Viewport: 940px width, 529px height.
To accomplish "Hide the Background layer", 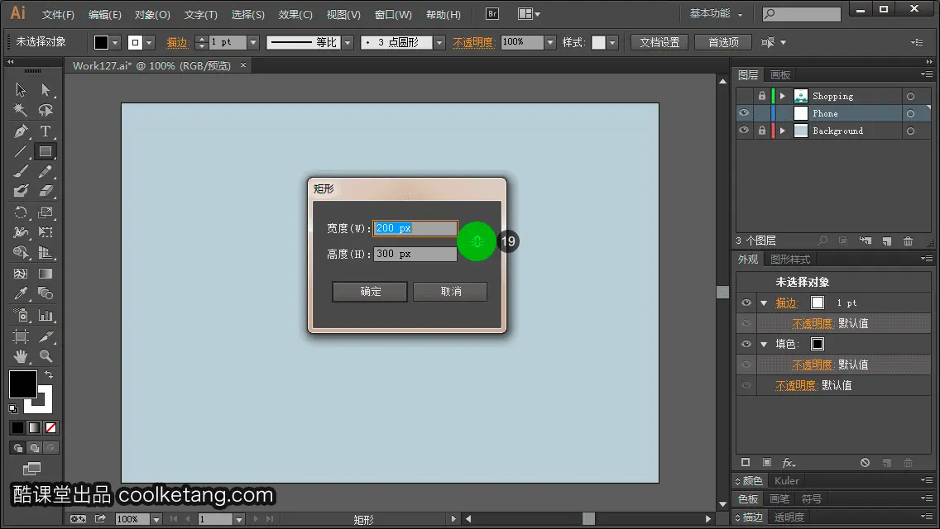I will 744,131.
